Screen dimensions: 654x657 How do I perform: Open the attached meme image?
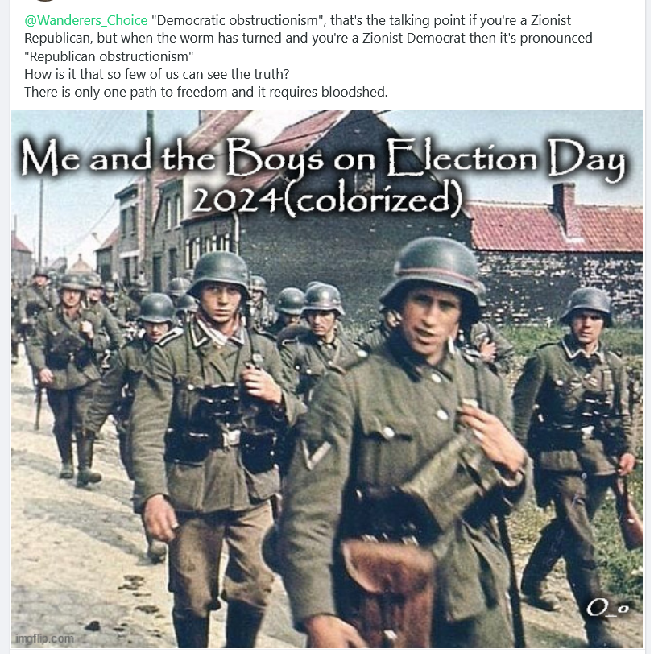click(x=326, y=379)
